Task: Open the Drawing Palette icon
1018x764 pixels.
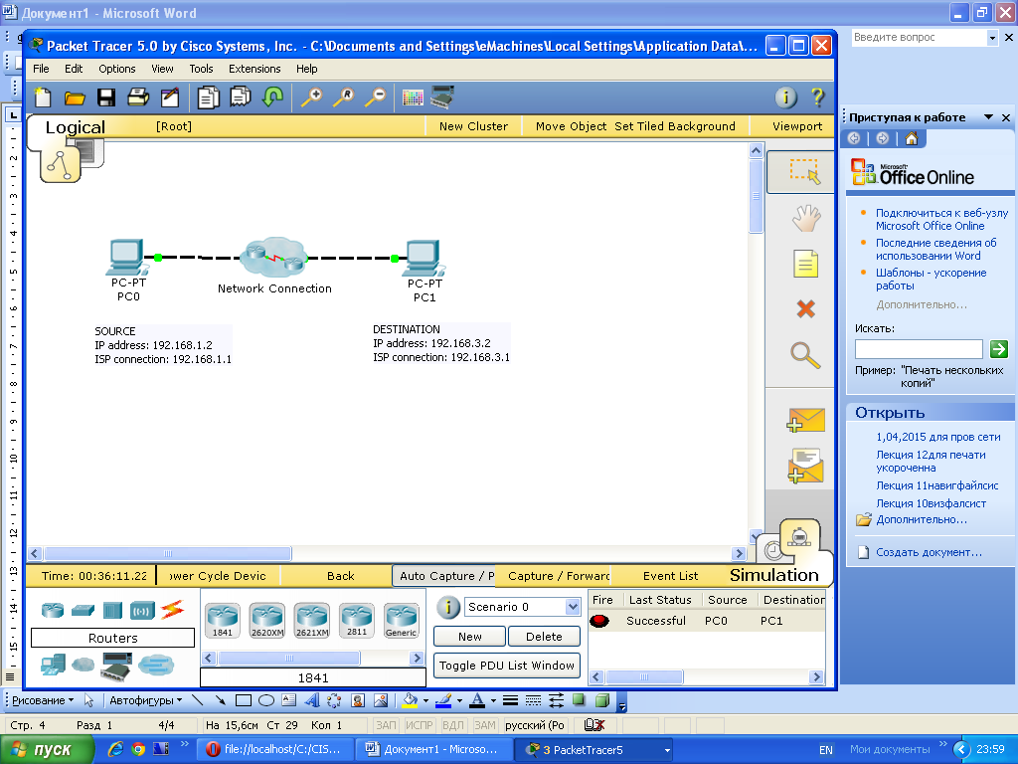Action: (413, 97)
